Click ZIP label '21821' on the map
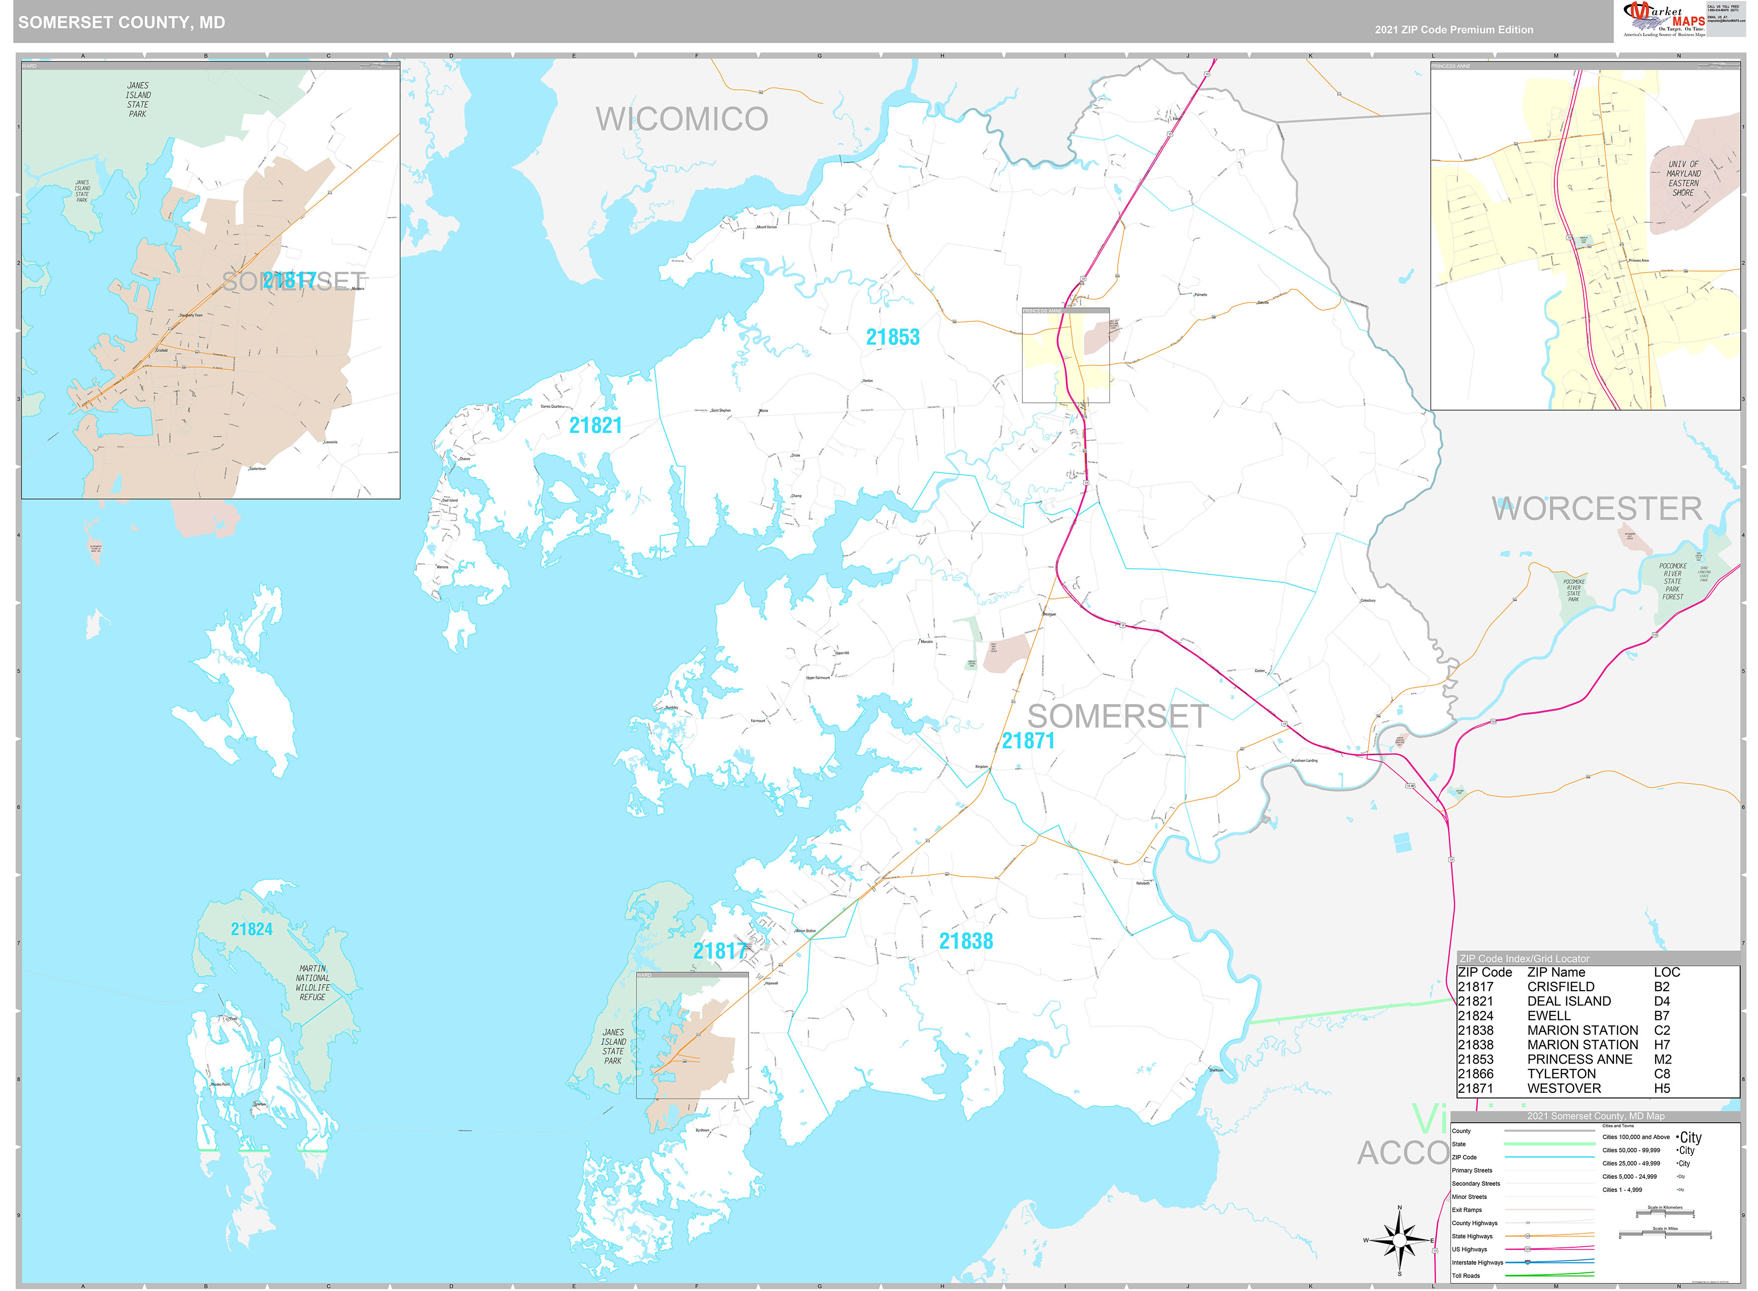Image resolution: width=1758 pixels, height=1291 pixels. point(596,425)
